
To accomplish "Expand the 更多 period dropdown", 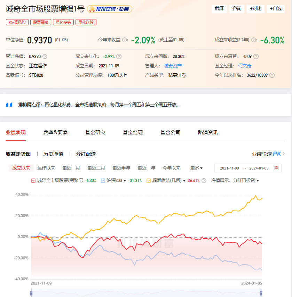I will 196,168.
